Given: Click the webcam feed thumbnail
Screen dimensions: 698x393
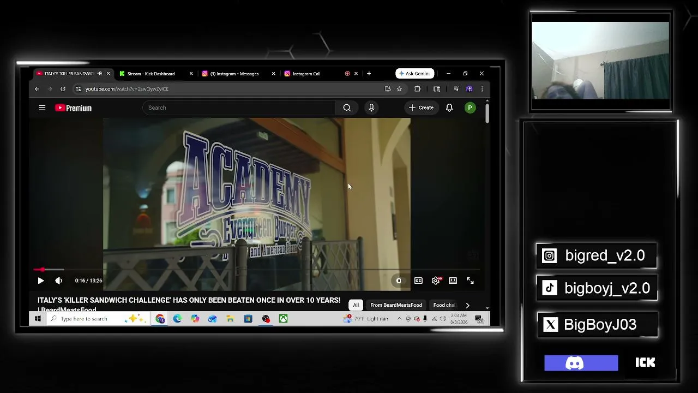Looking at the screenshot, I should click(x=600, y=61).
